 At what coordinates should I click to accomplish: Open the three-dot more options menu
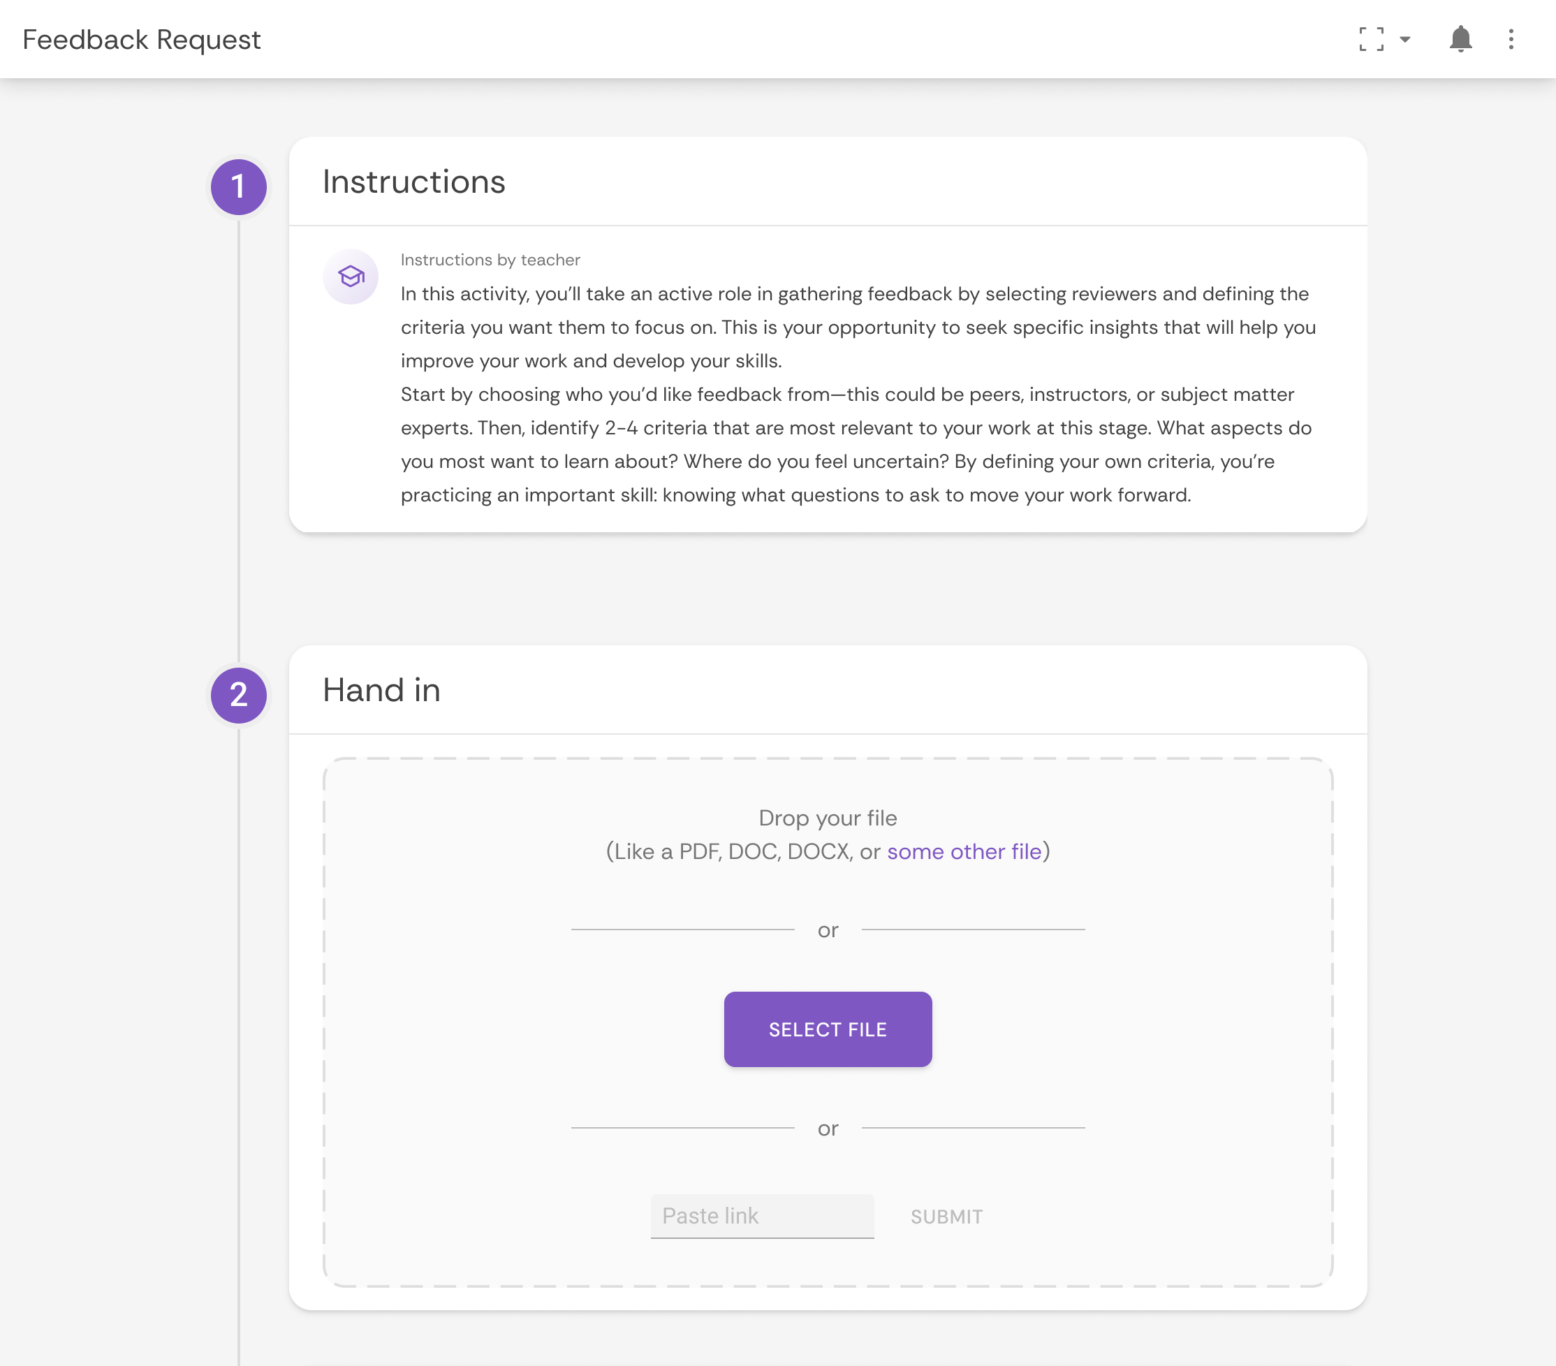1511,40
